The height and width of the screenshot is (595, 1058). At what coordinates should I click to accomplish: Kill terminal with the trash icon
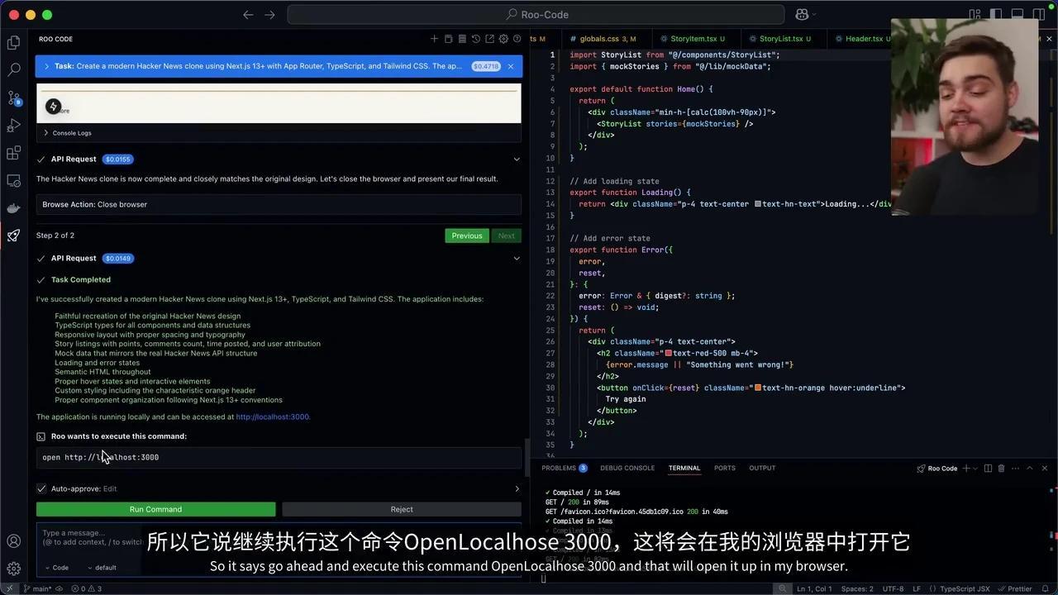pyautogui.click(x=1001, y=468)
